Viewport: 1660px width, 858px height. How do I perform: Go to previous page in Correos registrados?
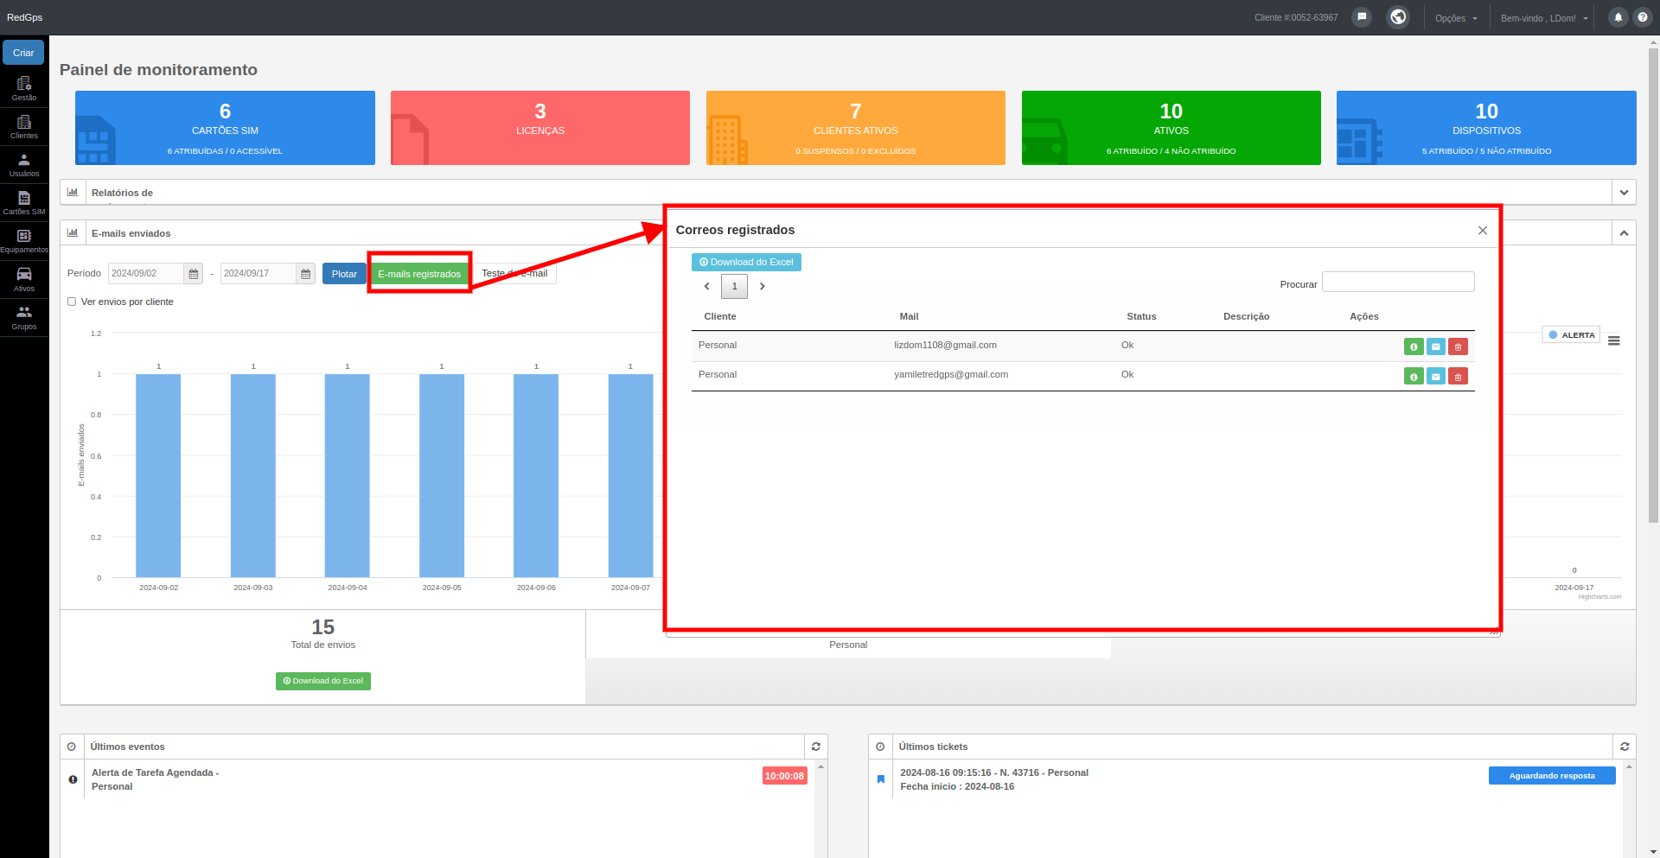(706, 286)
